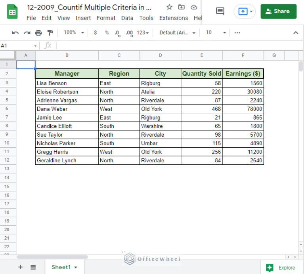The width and height of the screenshot is (304, 274).
Task: Add a new sheet
Action: click(20, 267)
